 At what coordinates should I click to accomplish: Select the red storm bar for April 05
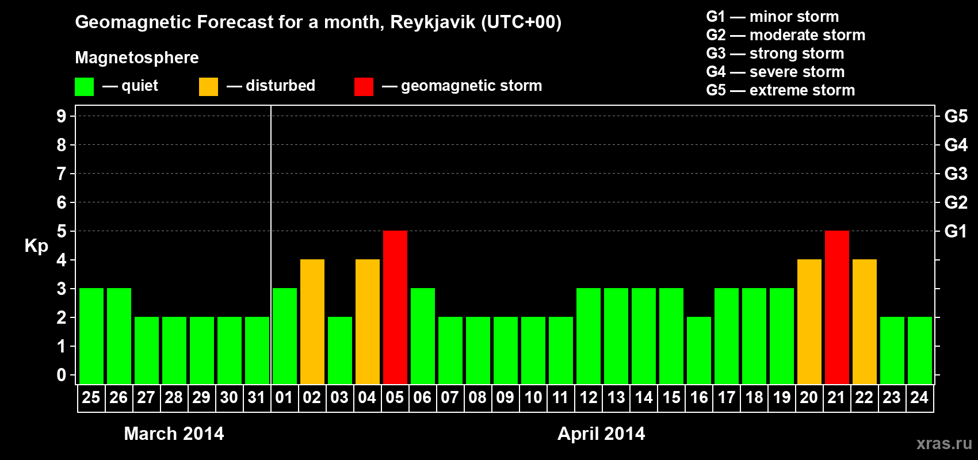tap(395, 307)
